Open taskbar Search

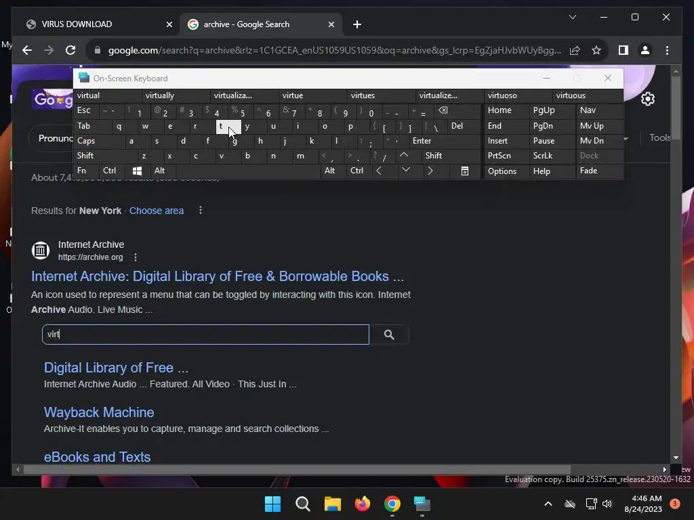pos(303,504)
